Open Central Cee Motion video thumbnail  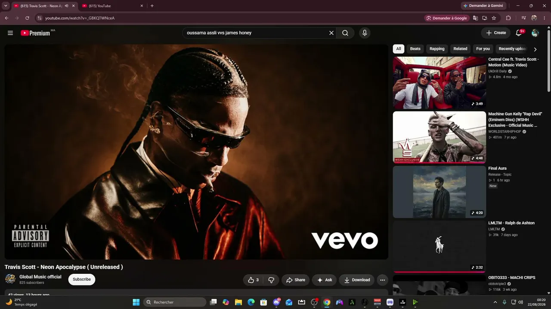tap(440, 83)
